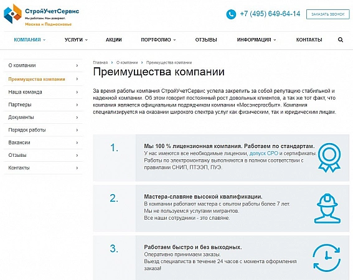This screenshot has height=280, width=353.
Task: Click the СтройУчетСервис cube logo
Action: (x=12, y=14)
